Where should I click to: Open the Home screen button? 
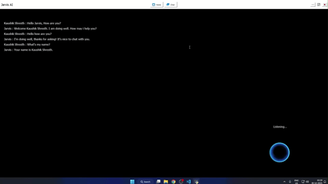156,5
